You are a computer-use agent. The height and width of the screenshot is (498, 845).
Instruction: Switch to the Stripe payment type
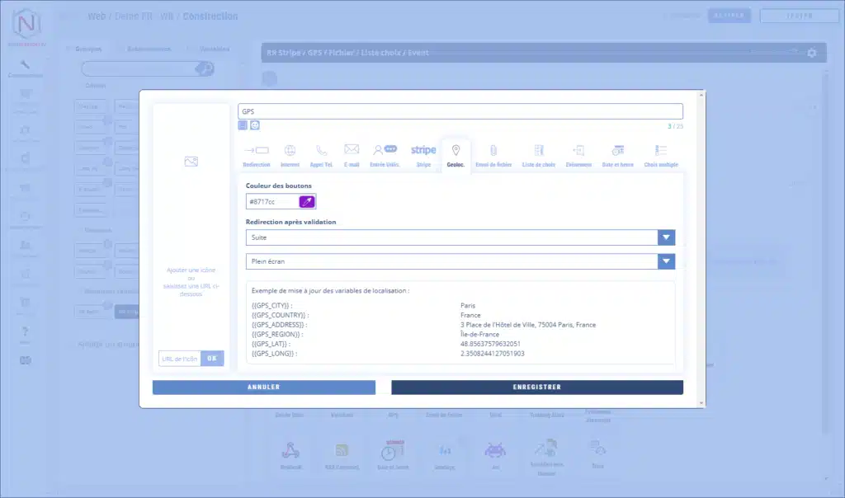coord(423,153)
